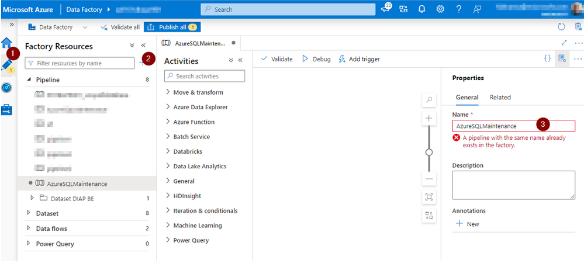The image size is (584, 263).
Task: Expand the Dataset DIAP BE folder
Action: pos(32,198)
